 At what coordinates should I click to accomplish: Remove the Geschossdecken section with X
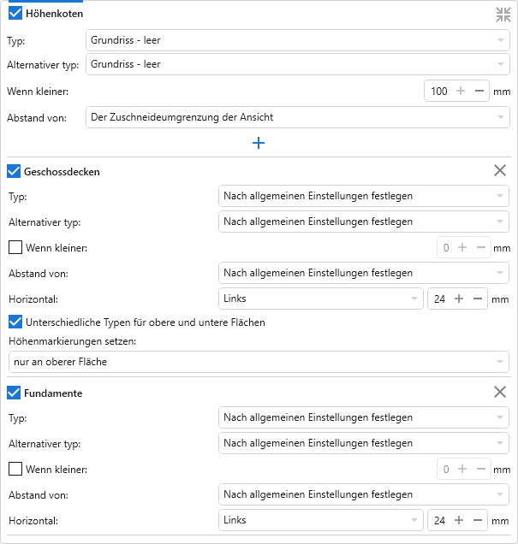click(x=500, y=171)
